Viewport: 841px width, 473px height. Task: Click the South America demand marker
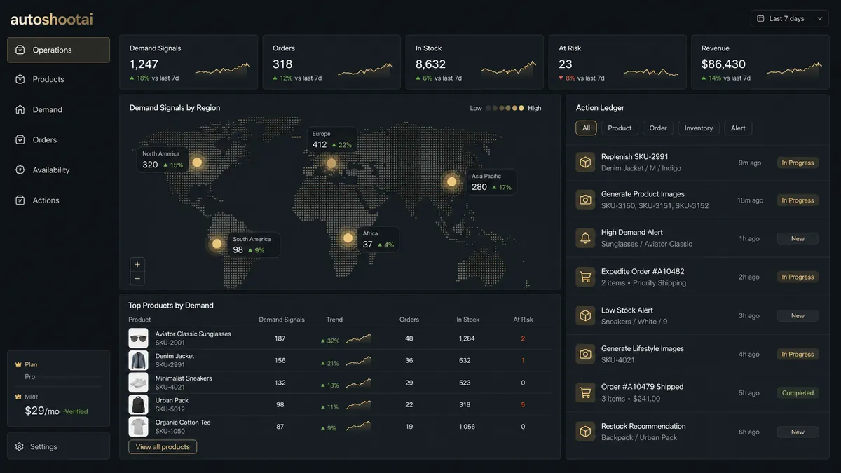pos(217,244)
